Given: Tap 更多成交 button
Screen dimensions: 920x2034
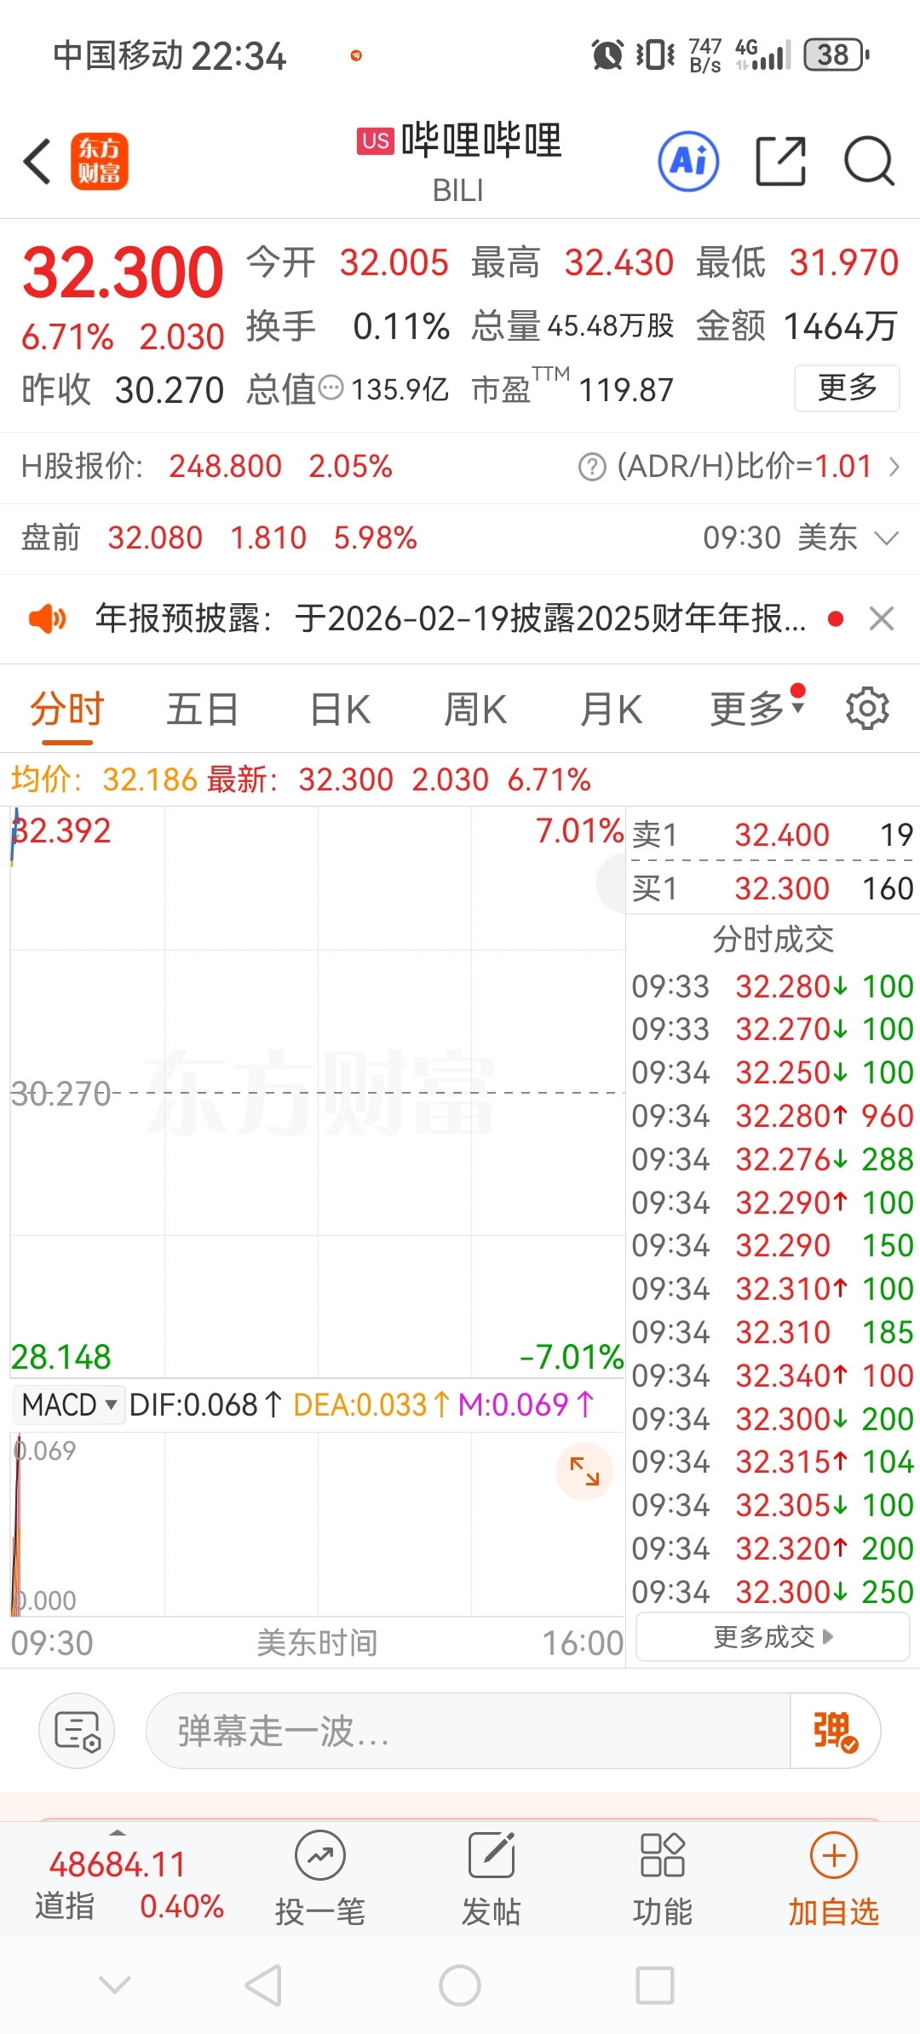Looking at the screenshot, I should [x=773, y=1636].
